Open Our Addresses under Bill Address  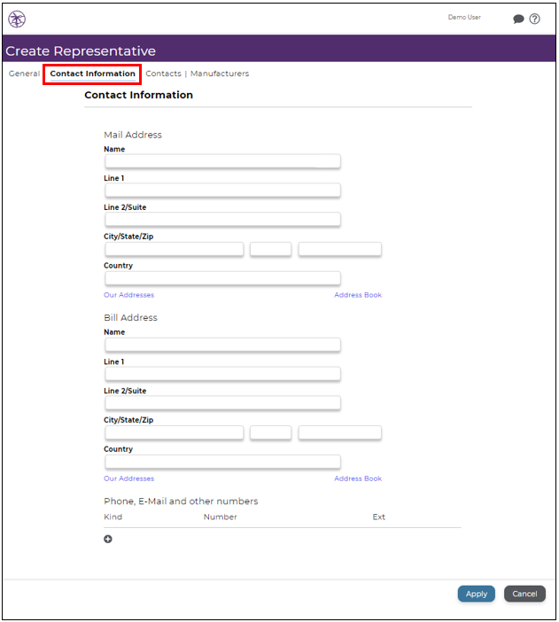129,478
